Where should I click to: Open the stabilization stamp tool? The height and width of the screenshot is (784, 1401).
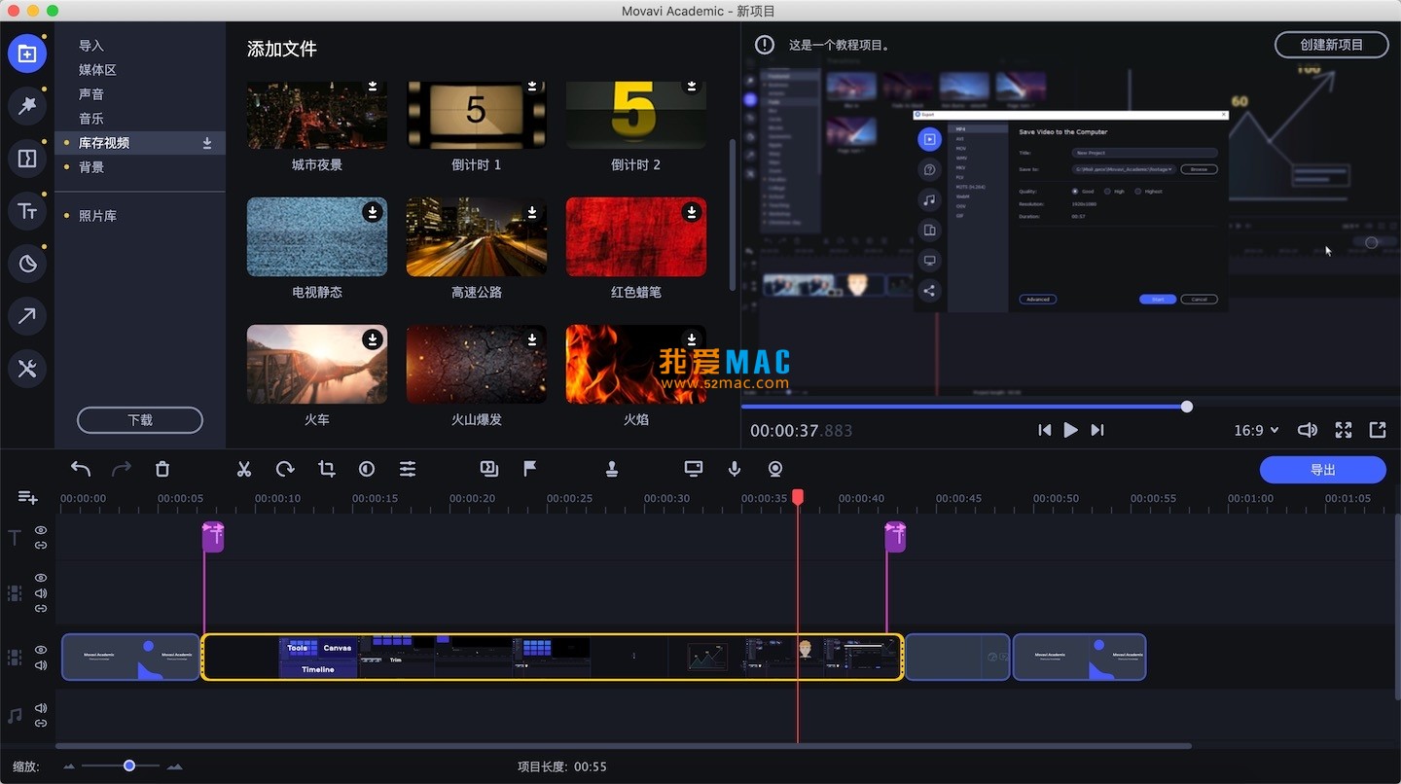tap(612, 469)
